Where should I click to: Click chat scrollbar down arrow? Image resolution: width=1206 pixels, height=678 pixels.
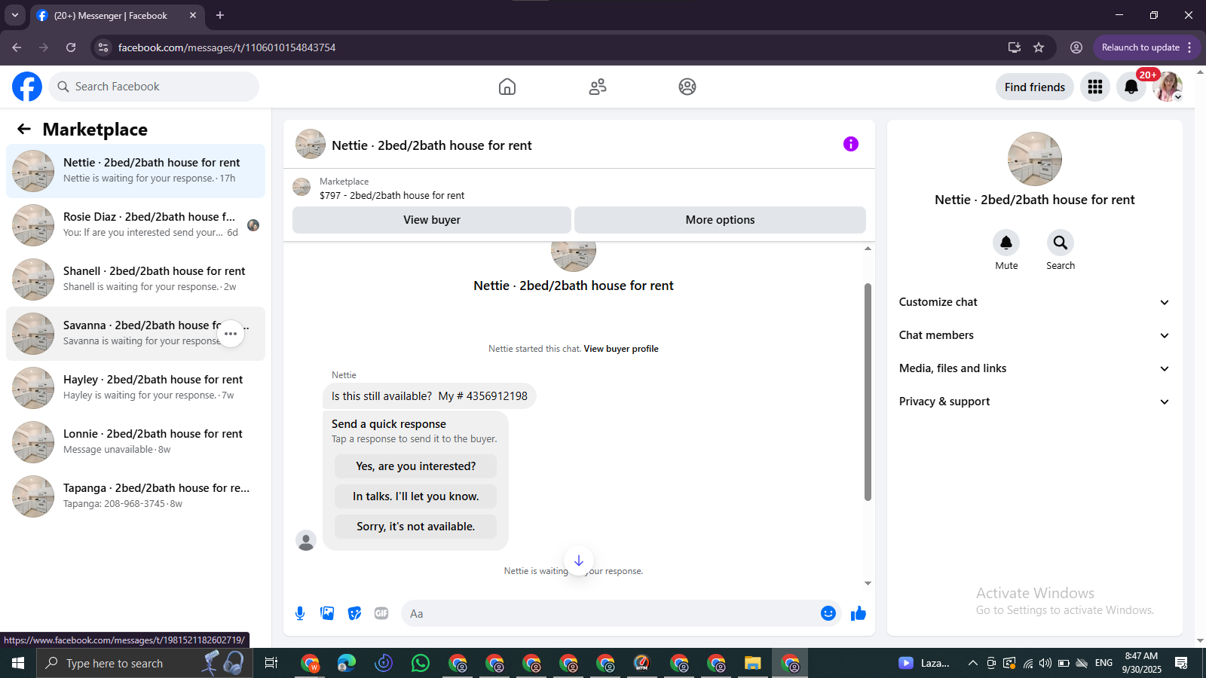(868, 583)
